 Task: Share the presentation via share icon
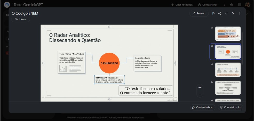220,13
